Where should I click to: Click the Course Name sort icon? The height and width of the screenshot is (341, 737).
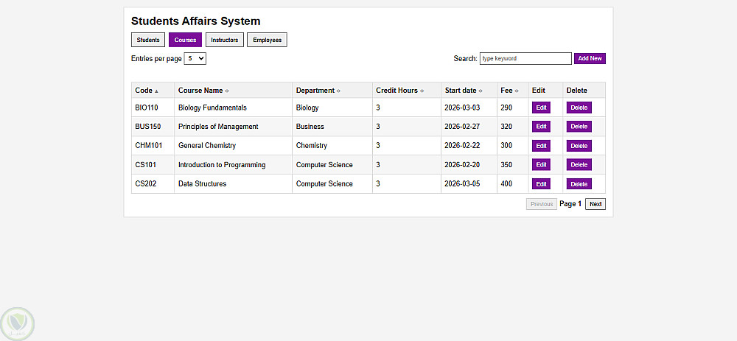tap(227, 91)
